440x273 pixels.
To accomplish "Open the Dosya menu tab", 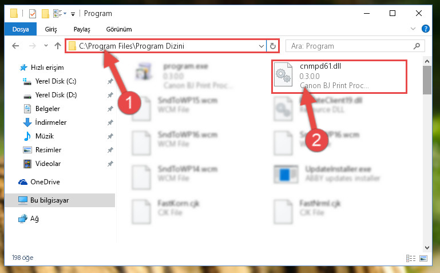I will click(x=21, y=29).
